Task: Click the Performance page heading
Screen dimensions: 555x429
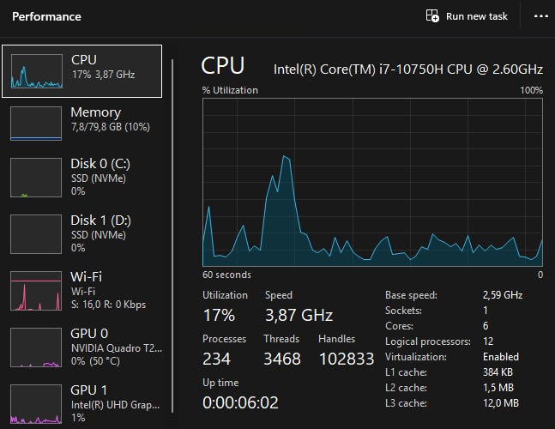Action: 46,16
